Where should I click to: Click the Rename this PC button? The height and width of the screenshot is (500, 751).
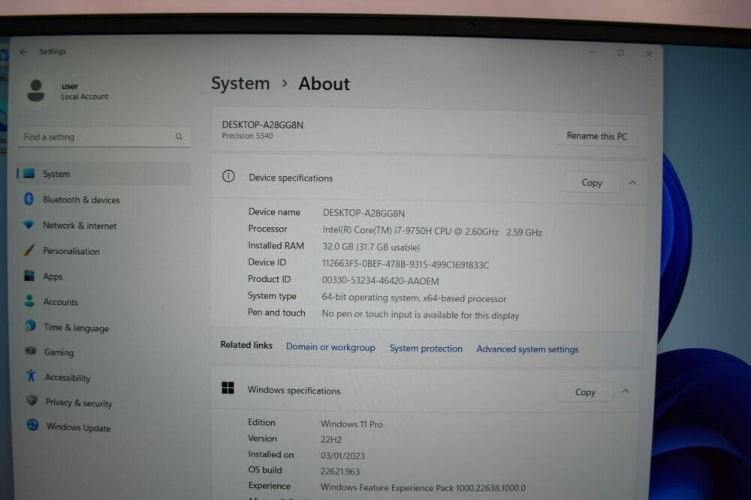(597, 136)
